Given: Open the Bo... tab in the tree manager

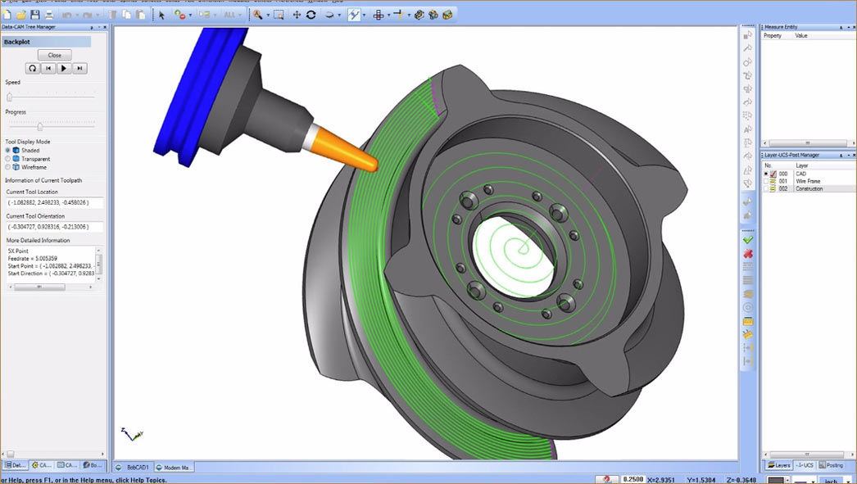Looking at the screenshot, I should coord(93,465).
